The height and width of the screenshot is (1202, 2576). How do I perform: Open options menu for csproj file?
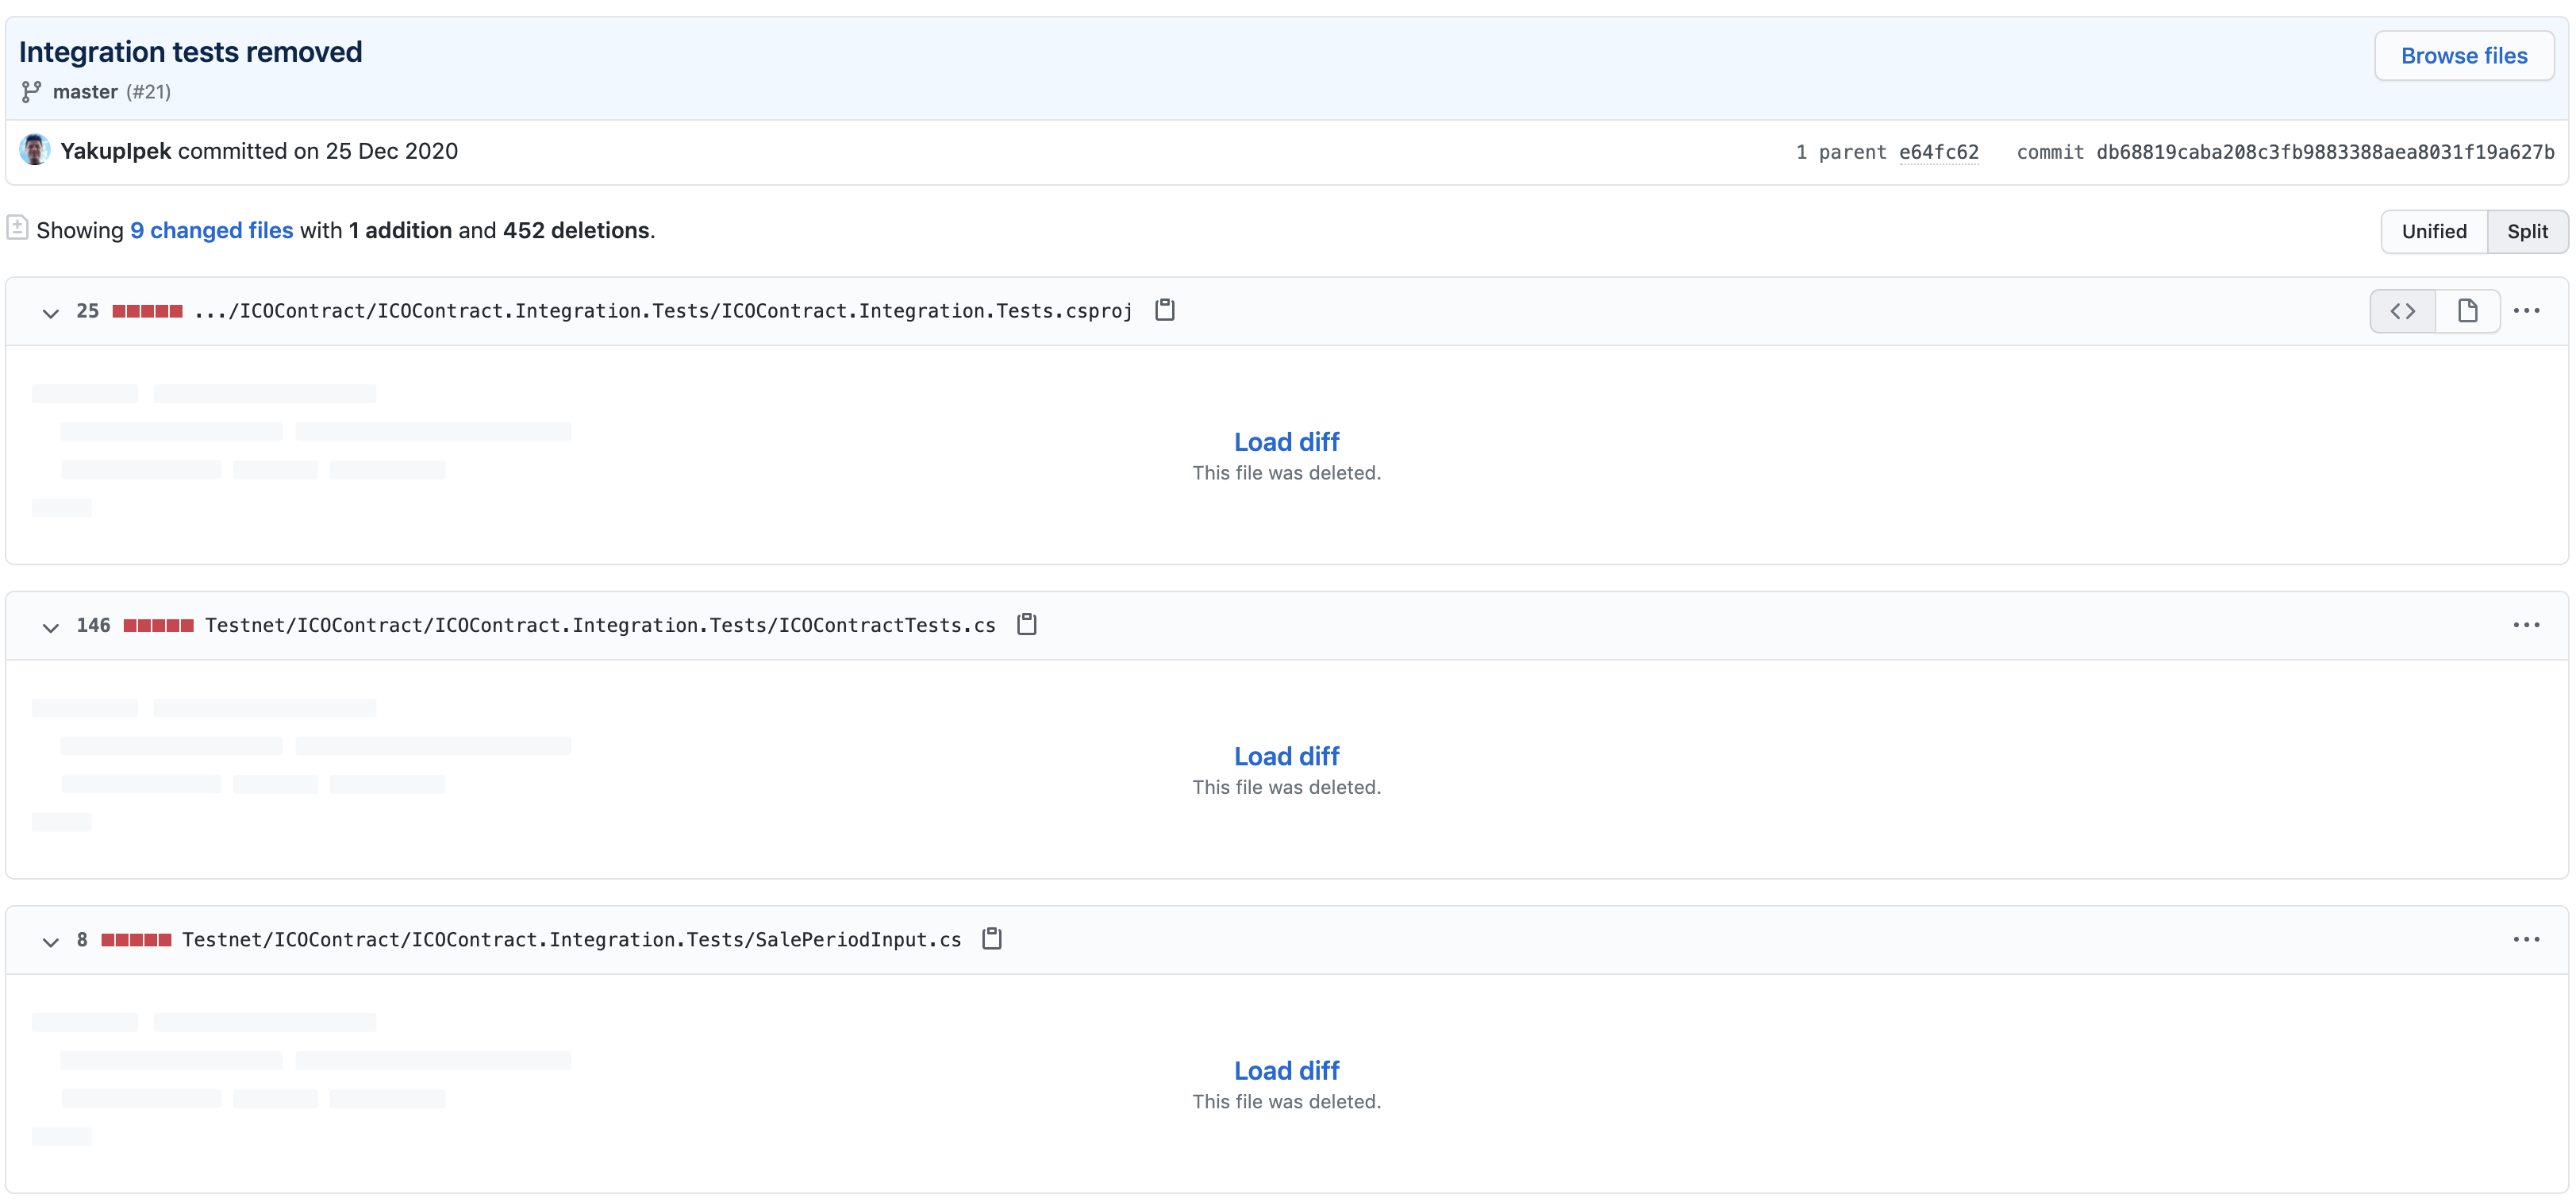(x=2526, y=311)
